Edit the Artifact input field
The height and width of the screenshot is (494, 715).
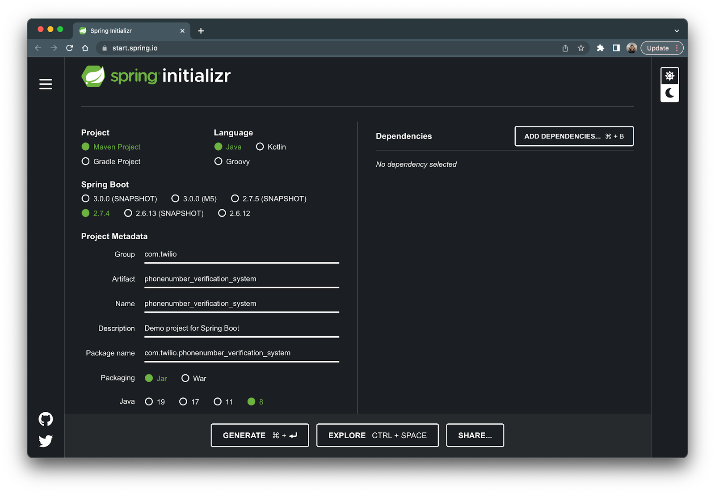click(242, 279)
